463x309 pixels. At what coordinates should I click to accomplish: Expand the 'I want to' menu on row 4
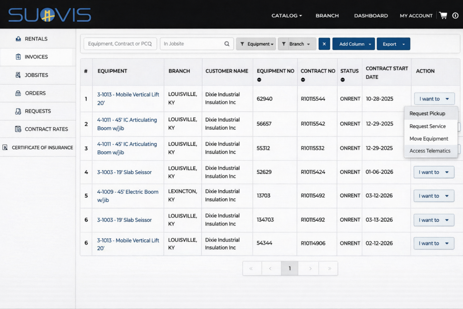(434, 172)
